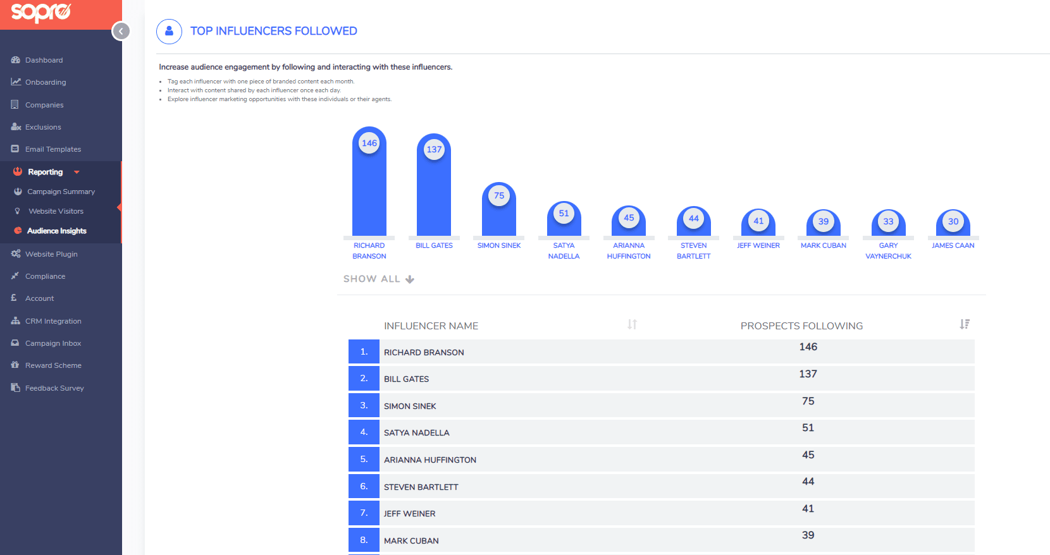Click the Campaign Summary icon

click(x=18, y=192)
